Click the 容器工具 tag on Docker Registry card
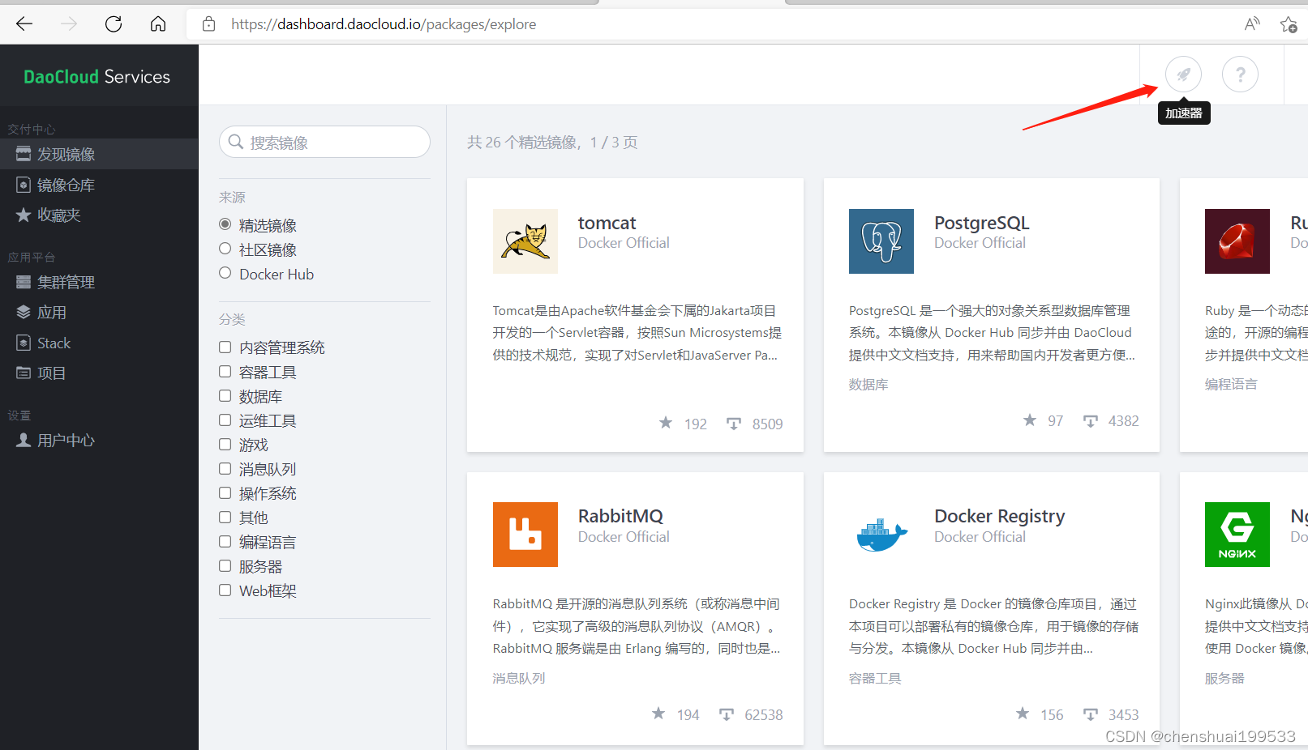This screenshot has width=1308, height=750. click(x=875, y=678)
